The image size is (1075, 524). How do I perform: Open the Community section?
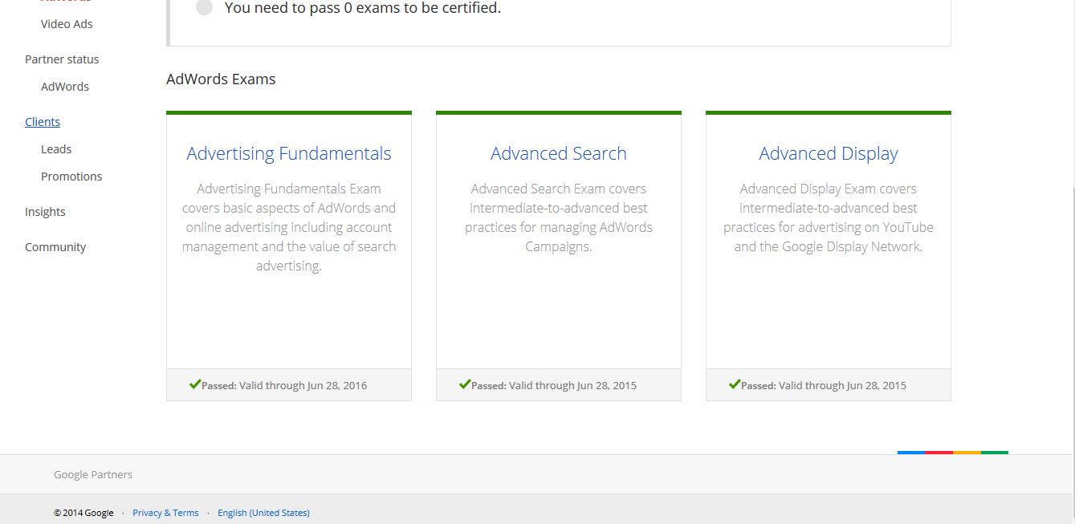55,247
